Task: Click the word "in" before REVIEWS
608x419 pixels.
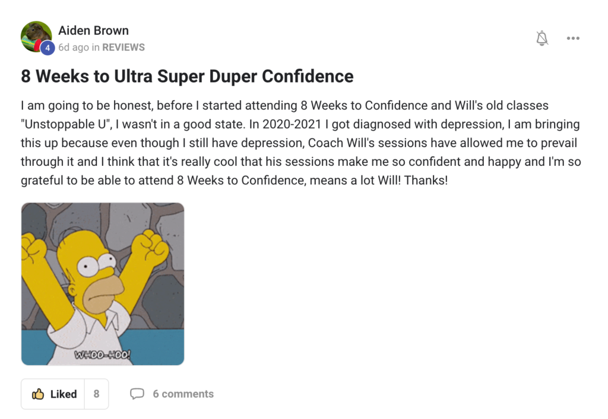Action: (x=96, y=47)
